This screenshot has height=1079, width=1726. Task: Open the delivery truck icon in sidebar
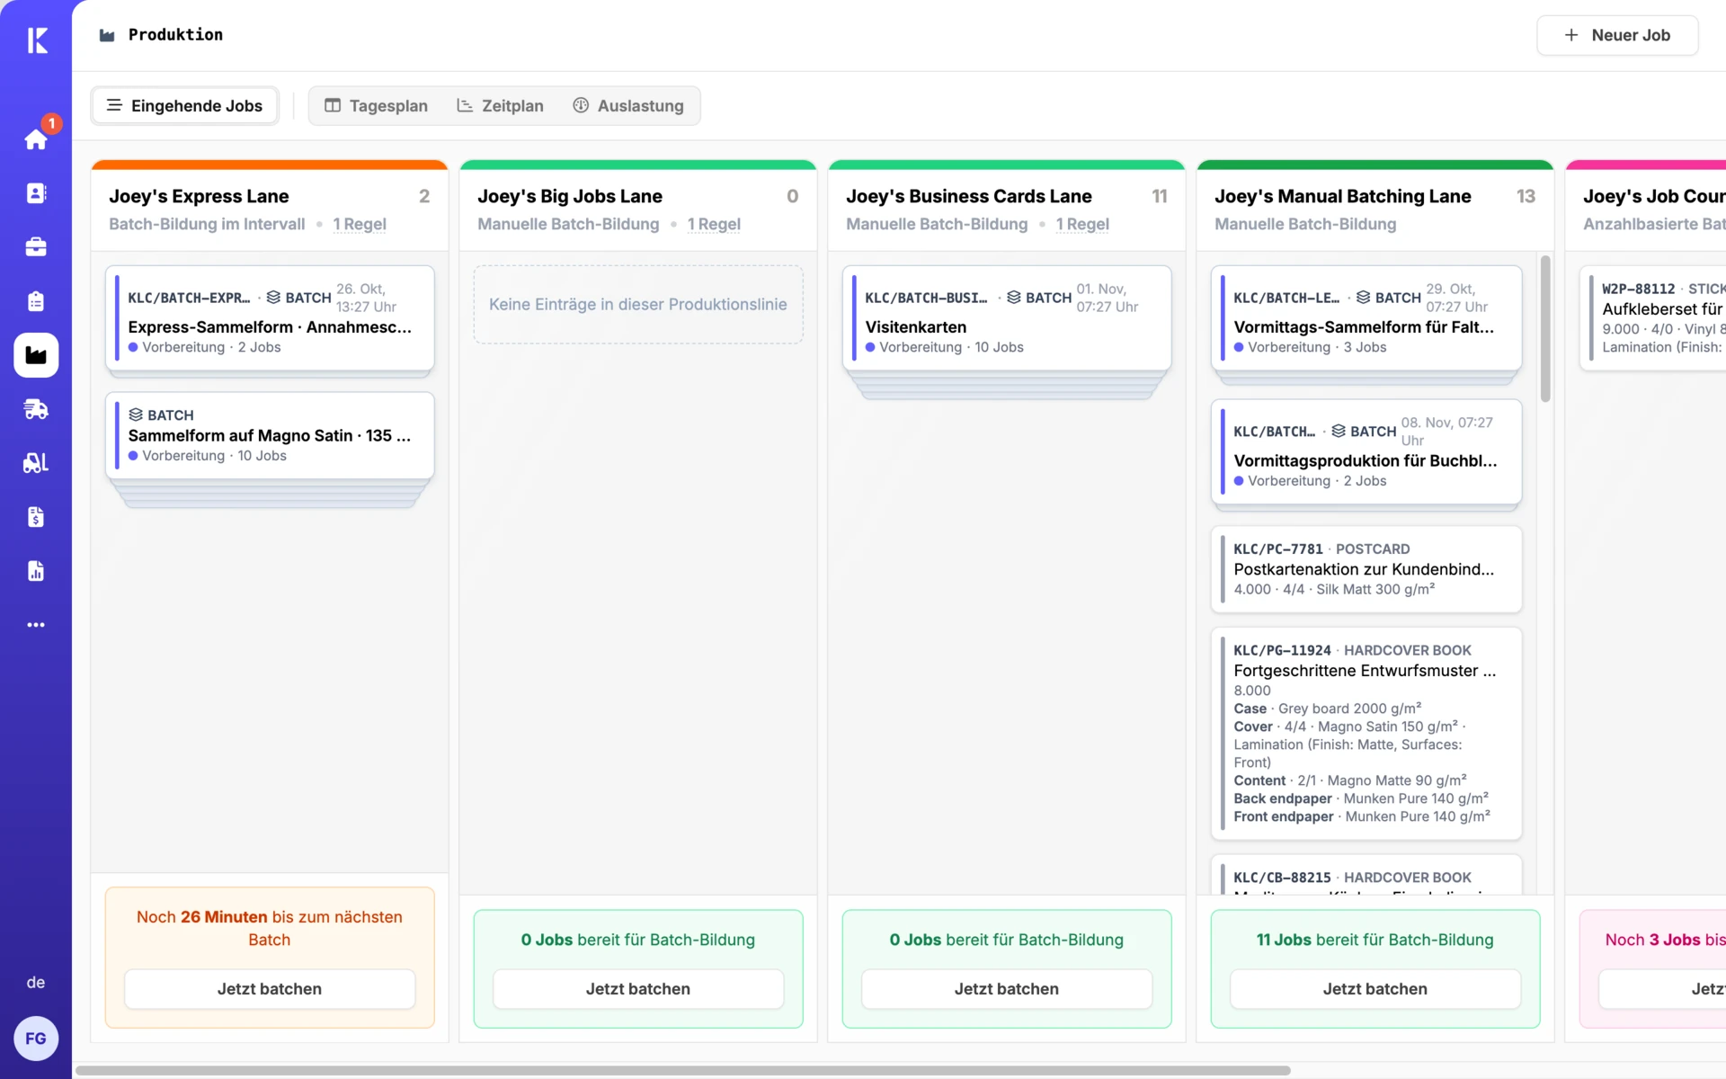[36, 409]
